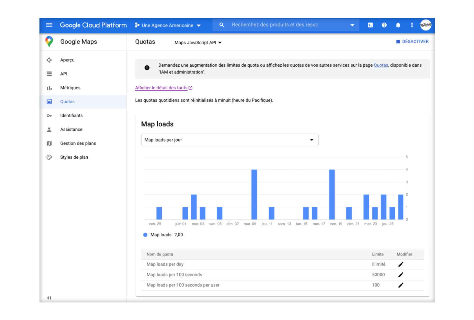Screen dimensions: 474x320
Task: Edit the Map loads per day quota
Action: tap(401, 264)
